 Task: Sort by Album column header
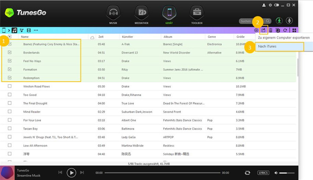coord(168,37)
